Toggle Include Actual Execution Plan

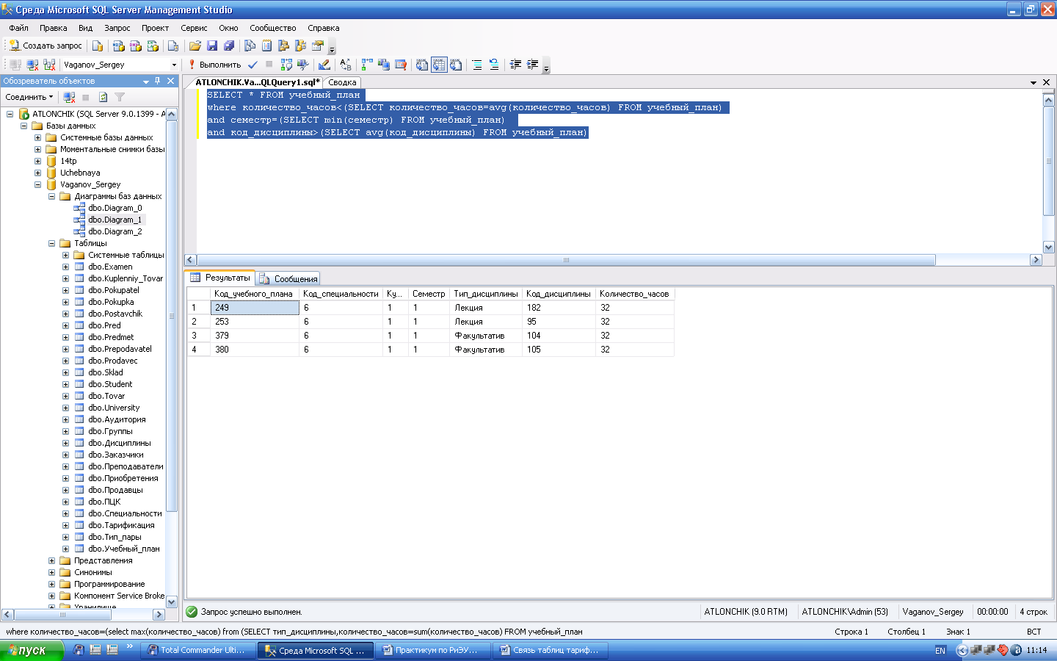(366, 65)
